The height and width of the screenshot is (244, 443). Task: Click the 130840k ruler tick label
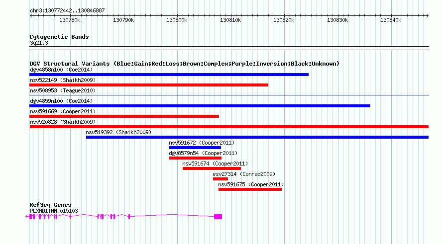391,20
